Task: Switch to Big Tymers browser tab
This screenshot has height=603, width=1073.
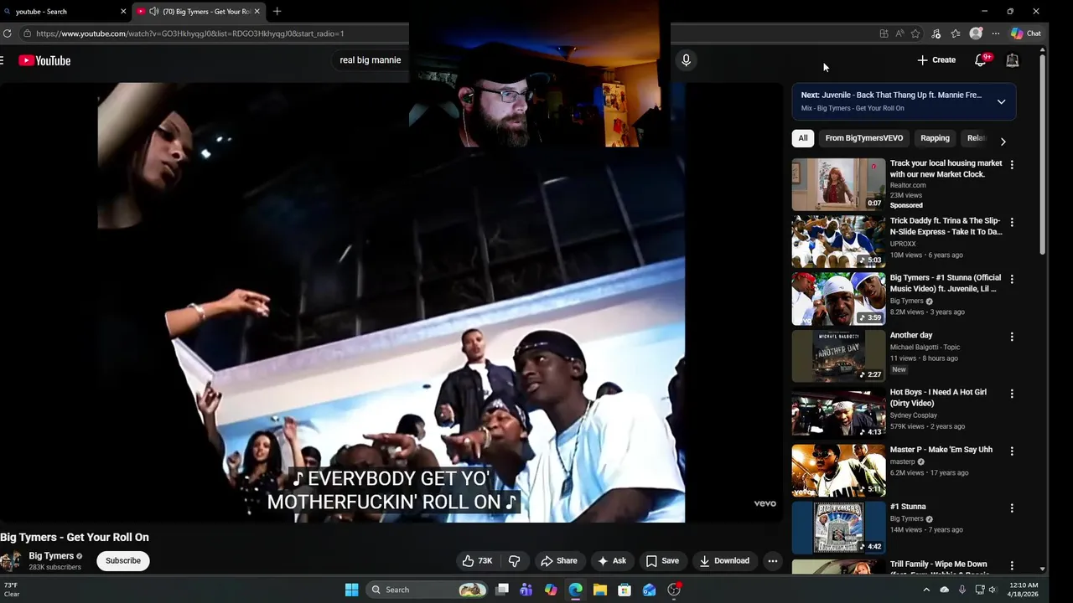Action: click(200, 12)
